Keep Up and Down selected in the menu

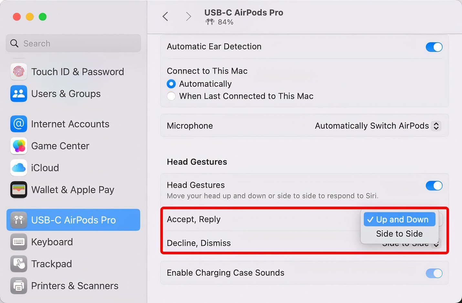click(399, 219)
